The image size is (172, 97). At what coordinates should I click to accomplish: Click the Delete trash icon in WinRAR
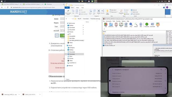tap(126, 25)
